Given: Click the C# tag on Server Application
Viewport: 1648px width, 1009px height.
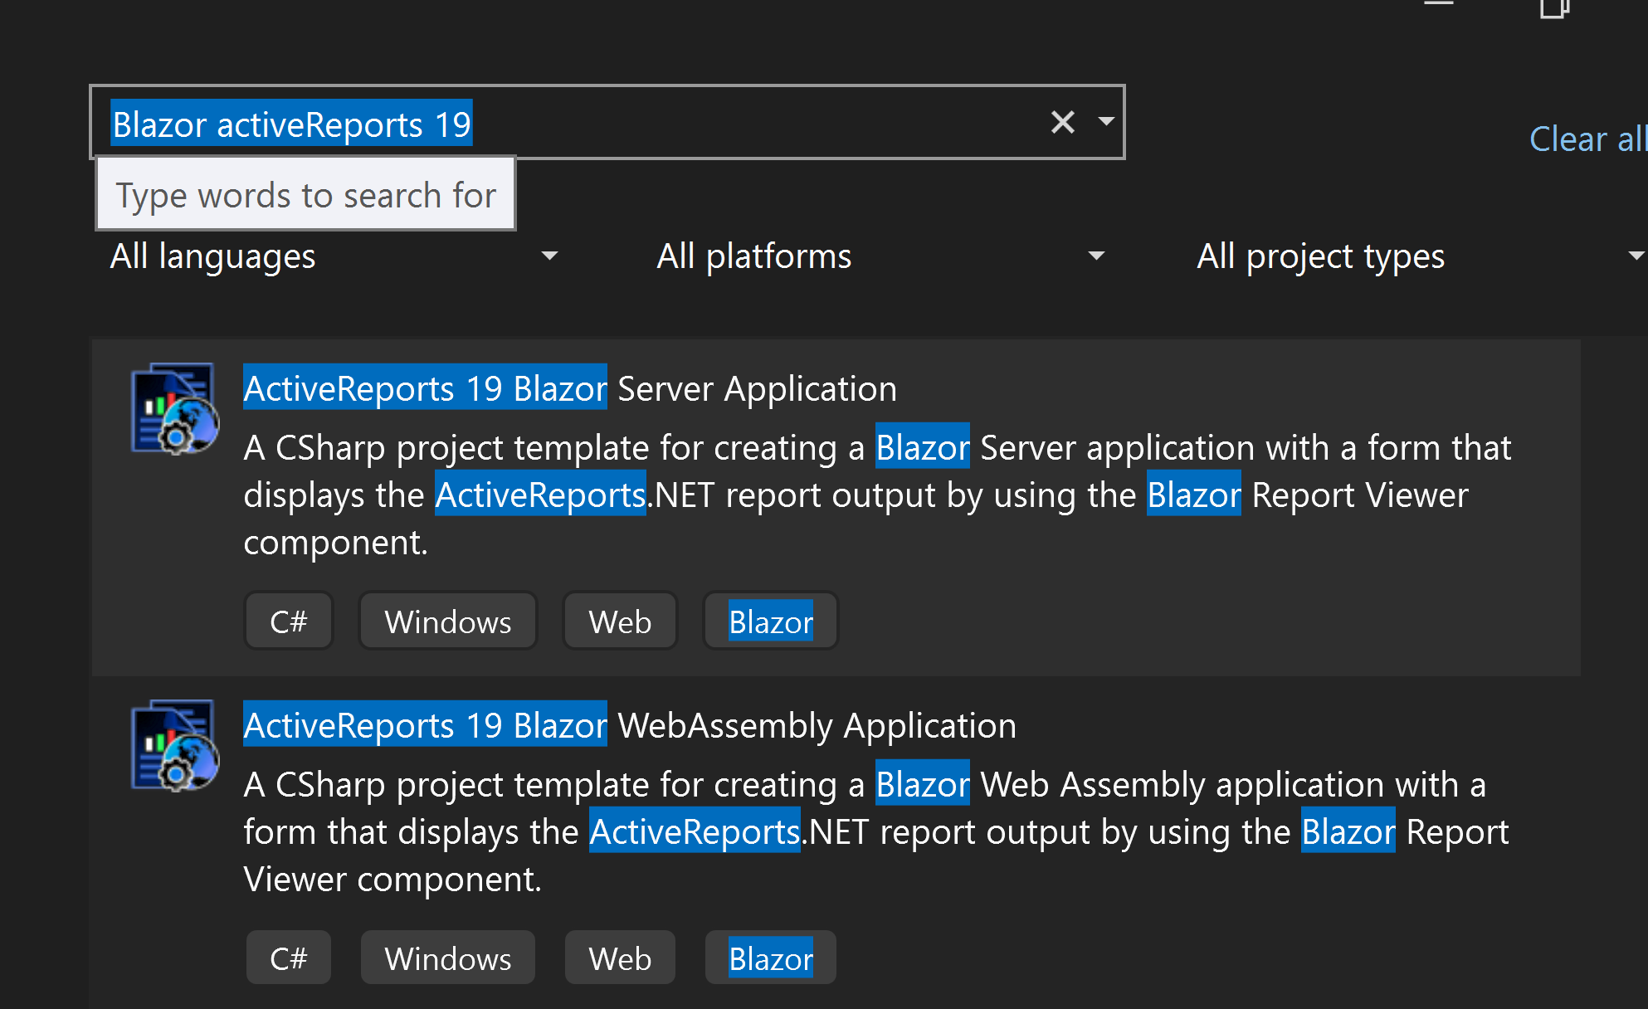Looking at the screenshot, I should [289, 621].
